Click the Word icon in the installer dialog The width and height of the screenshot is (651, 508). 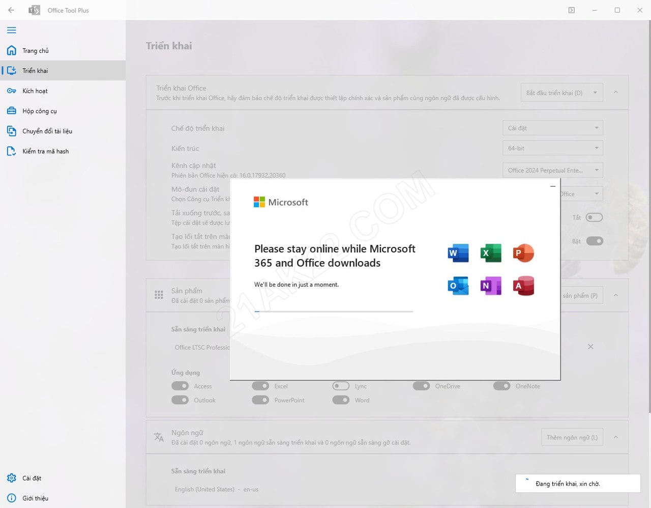coord(458,253)
